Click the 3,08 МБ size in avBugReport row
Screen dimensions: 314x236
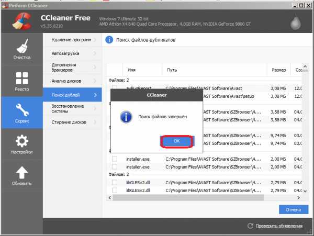pyautogui.click(x=278, y=88)
